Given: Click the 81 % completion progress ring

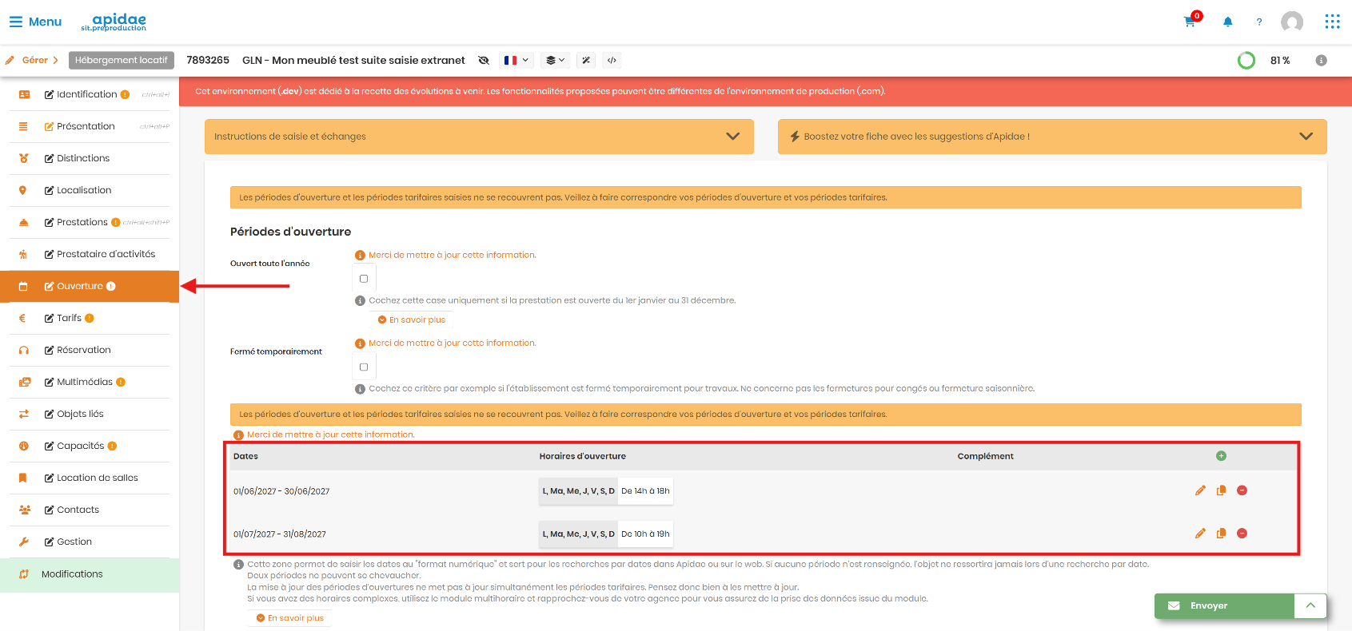Looking at the screenshot, I should pos(1246,61).
